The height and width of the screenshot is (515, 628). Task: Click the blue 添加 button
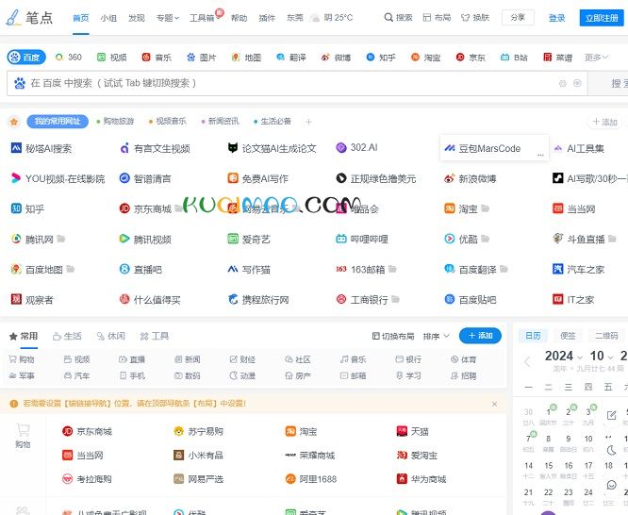tap(480, 336)
